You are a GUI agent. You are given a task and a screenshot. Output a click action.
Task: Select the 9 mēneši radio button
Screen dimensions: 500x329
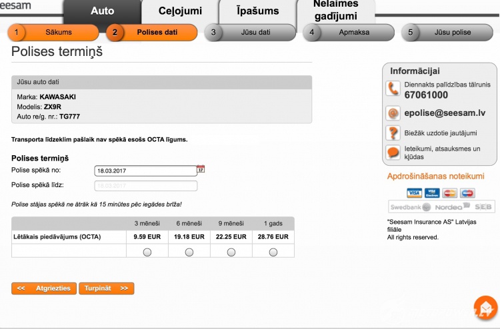(x=231, y=252)
